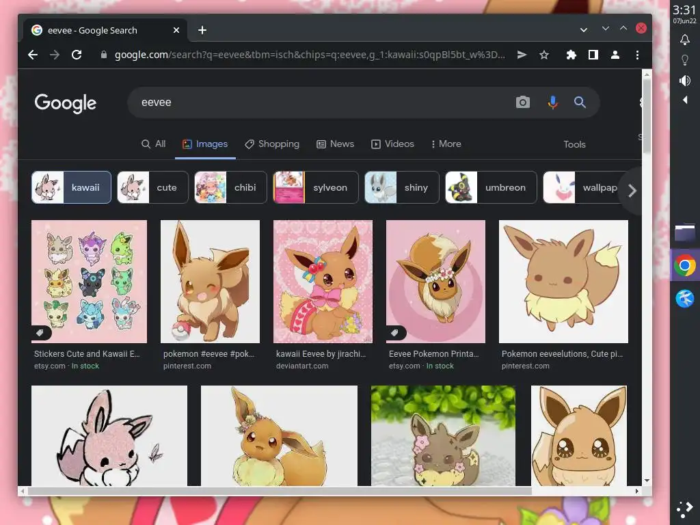Click the scroll down arrow of page

(647, 481)
